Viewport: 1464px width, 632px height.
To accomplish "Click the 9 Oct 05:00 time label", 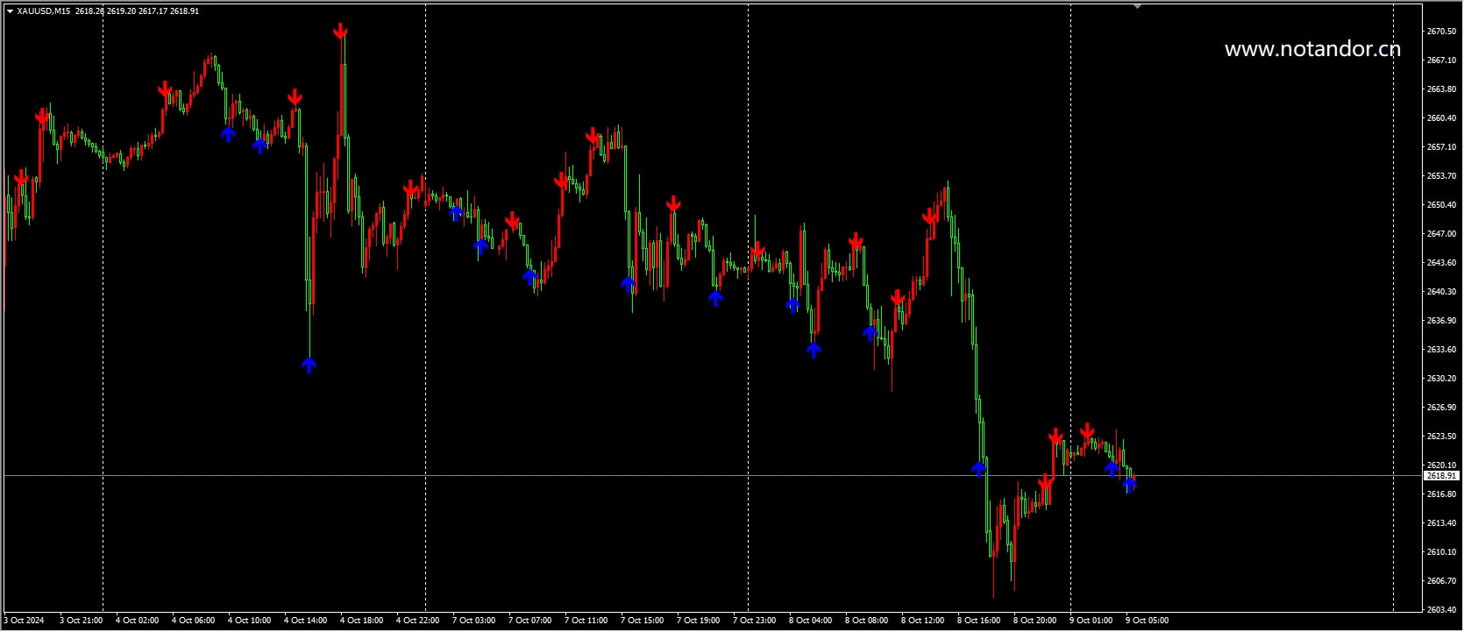I will click(x=1148, y=621).
